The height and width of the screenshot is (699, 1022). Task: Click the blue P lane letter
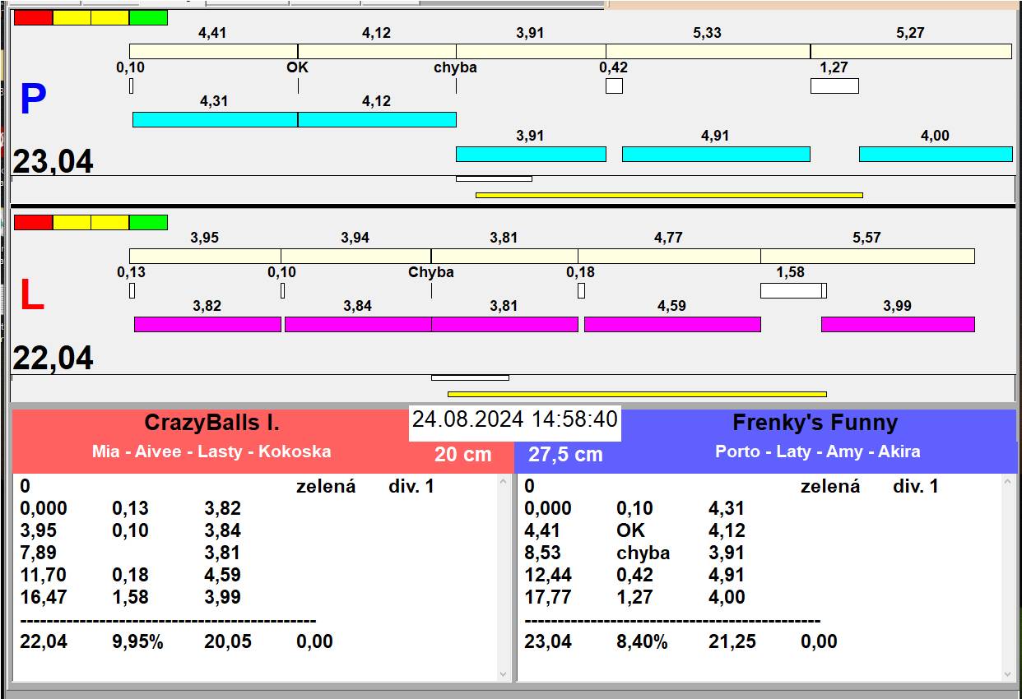pos(33,100)
